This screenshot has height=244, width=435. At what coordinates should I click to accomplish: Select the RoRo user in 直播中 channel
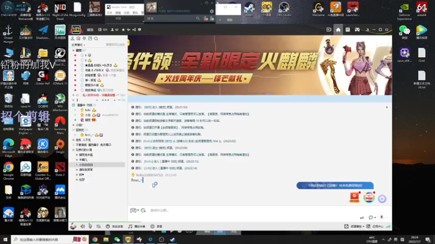tap(88, 110)
